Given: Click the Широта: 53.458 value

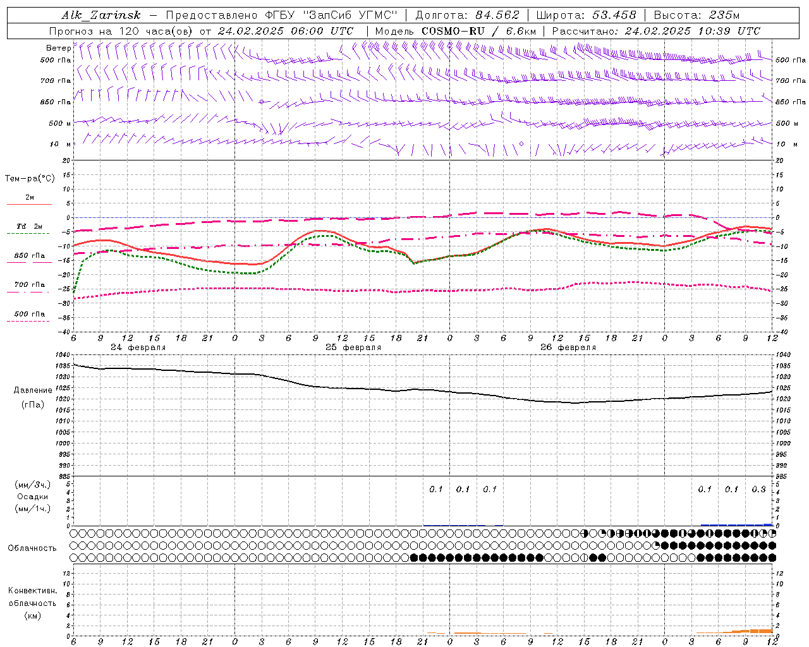Looking at the screenshot, I should [586, 15].
